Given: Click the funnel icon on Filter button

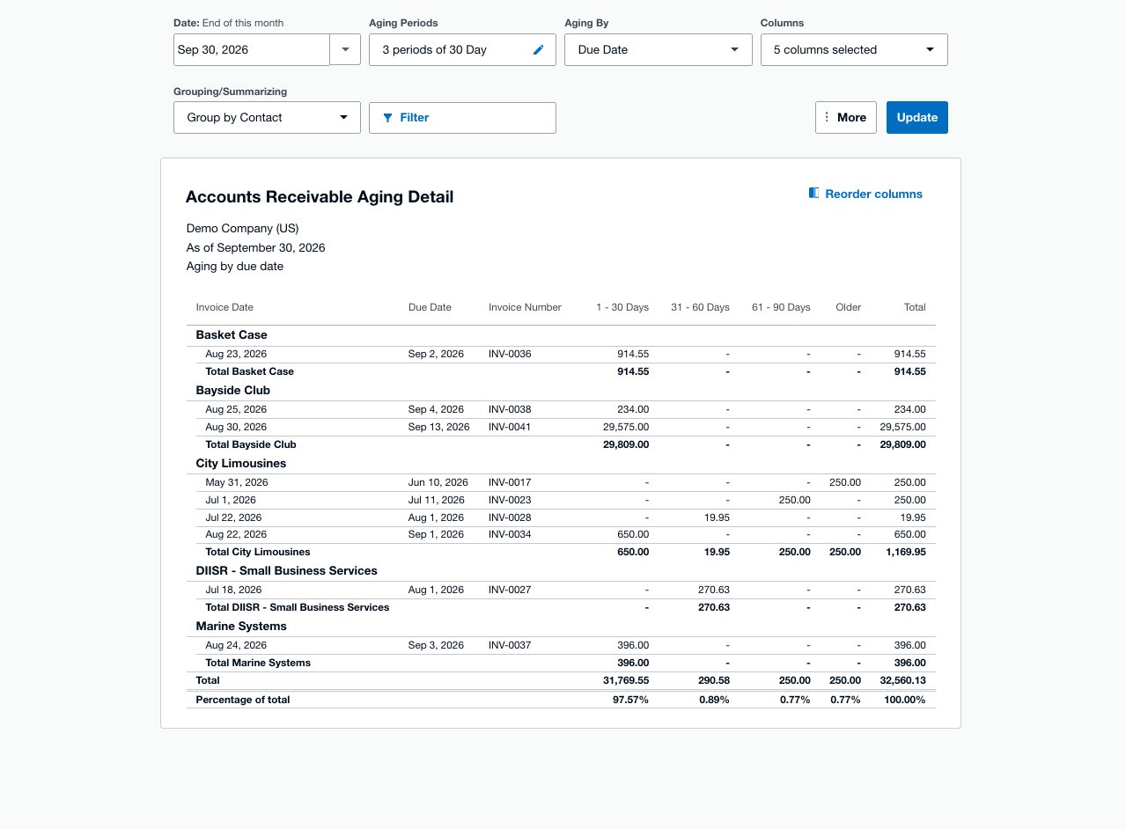Looking at the screenshot, I should click(x=387, y=118).
